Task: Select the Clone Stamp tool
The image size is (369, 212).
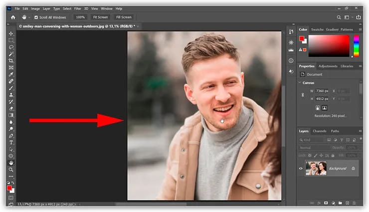Action: click(x=11, y=95)
